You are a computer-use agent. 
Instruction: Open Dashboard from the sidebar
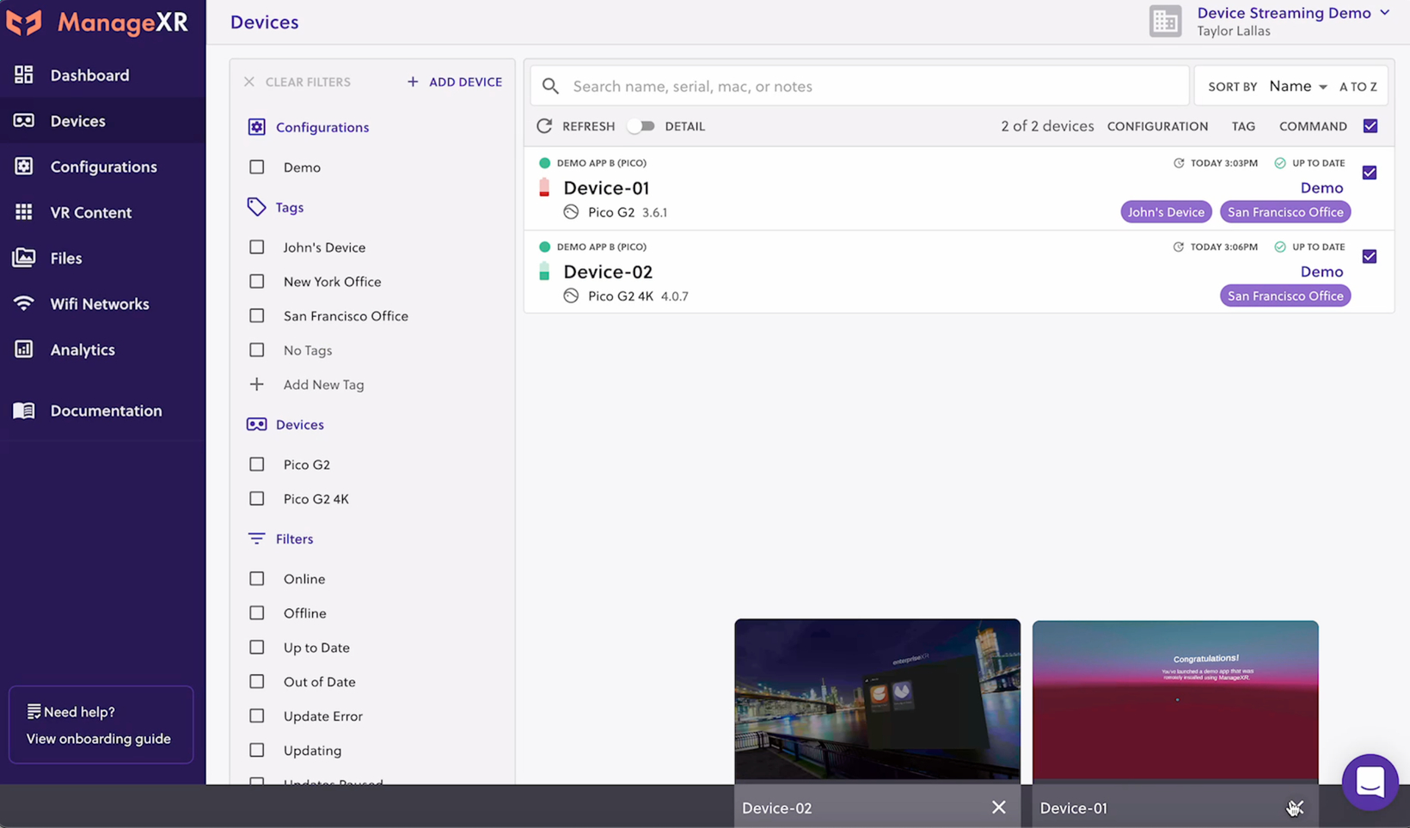point(89,75)
